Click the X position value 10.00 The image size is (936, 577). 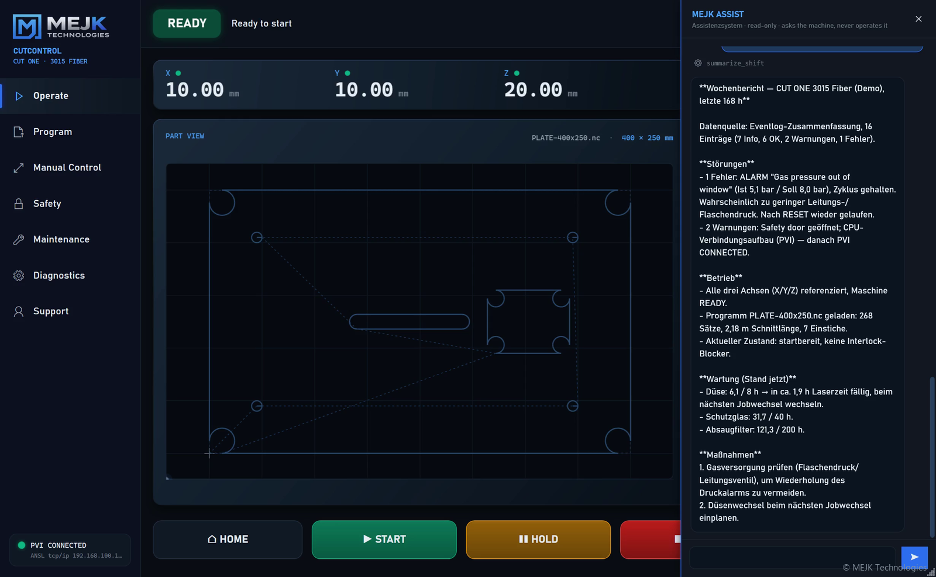pyautogui.click(x=195, y=90)
